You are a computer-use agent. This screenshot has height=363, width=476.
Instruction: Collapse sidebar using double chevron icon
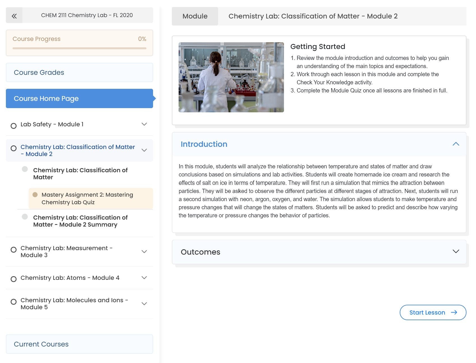(x=14, y=16)
